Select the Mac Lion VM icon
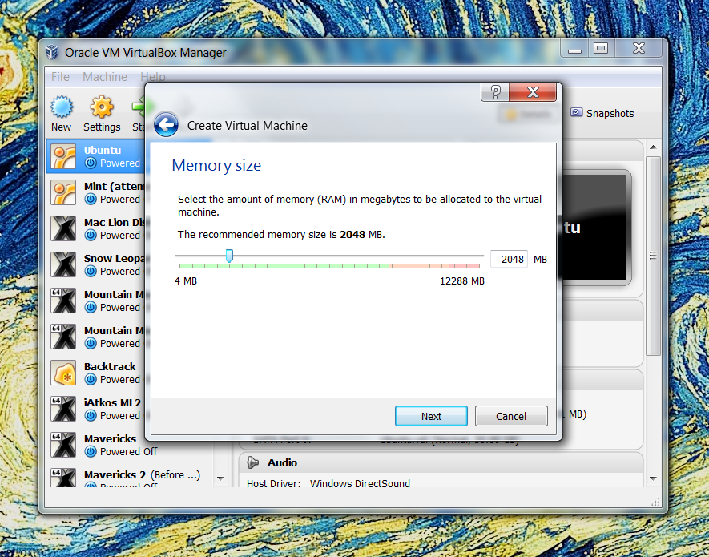 pos(63,228)
